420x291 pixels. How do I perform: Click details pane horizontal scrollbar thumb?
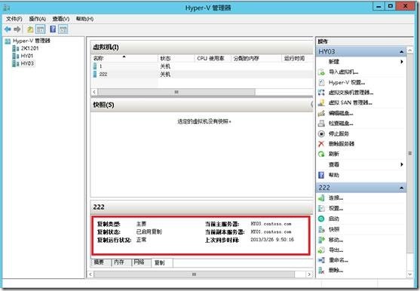[195, 274]
